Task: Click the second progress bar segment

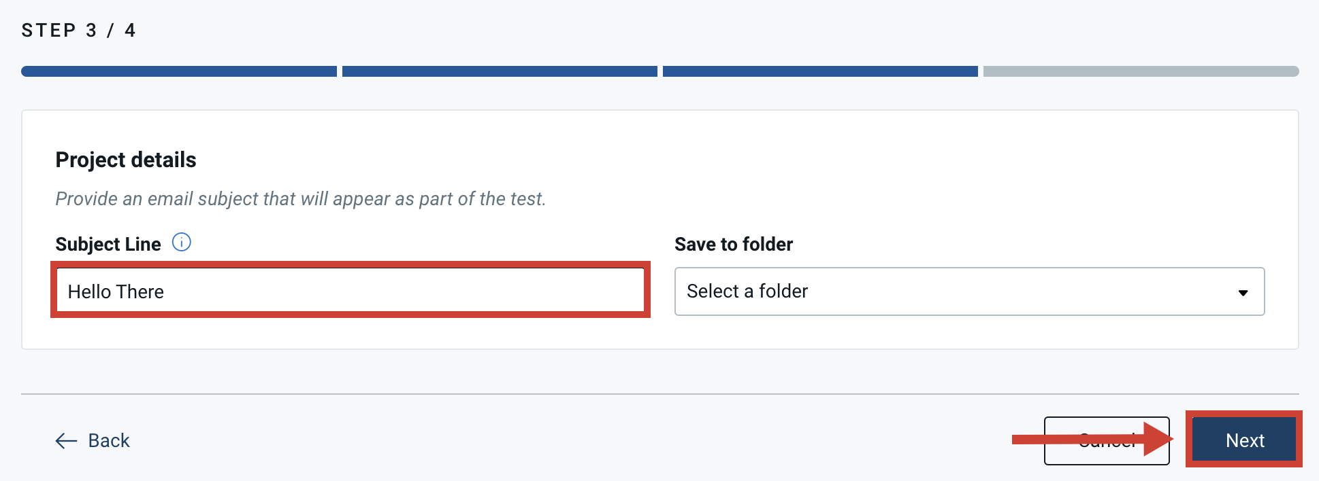Action: (499, 71)
